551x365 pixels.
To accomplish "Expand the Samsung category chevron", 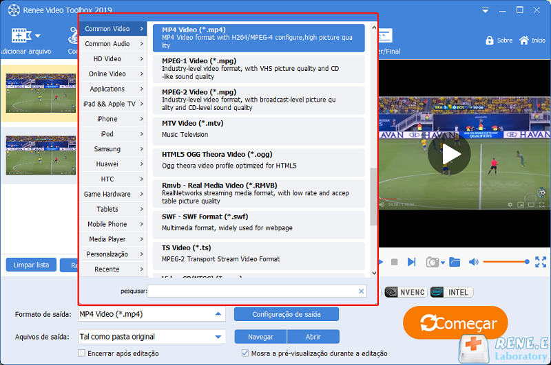I will pyautogui.click(x=142, y=149).
